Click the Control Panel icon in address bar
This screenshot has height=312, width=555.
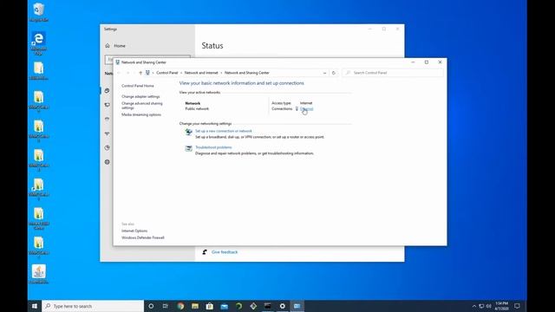pos(147,73)
